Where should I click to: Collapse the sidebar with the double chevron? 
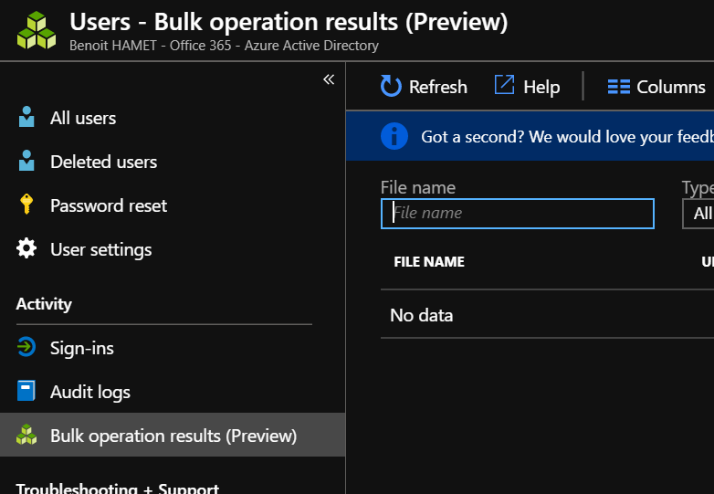329,79
